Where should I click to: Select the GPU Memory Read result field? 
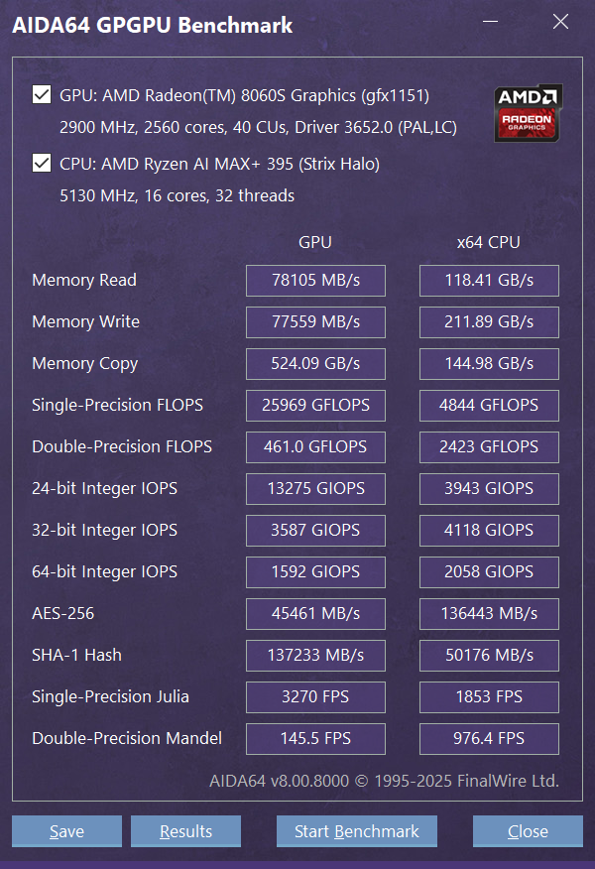(x=315, y=281)
